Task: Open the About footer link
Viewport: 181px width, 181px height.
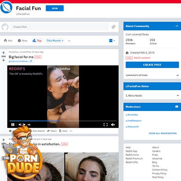Action: pyautogui.click(x=155, y=148)
